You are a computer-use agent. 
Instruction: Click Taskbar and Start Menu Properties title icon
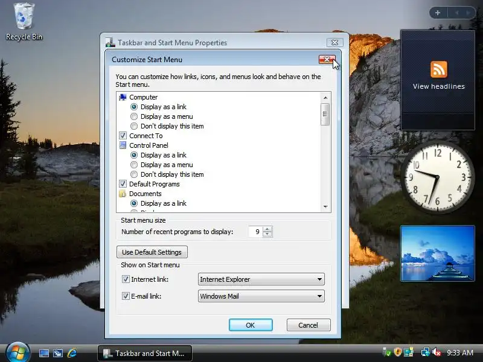pyautogui.click(x=110, y=42)
